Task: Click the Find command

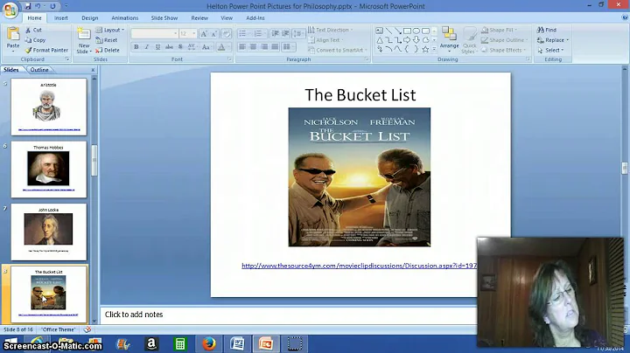Action: tap(547, 30)
